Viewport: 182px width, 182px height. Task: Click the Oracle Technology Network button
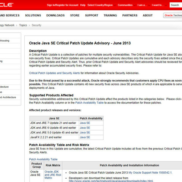173,16
